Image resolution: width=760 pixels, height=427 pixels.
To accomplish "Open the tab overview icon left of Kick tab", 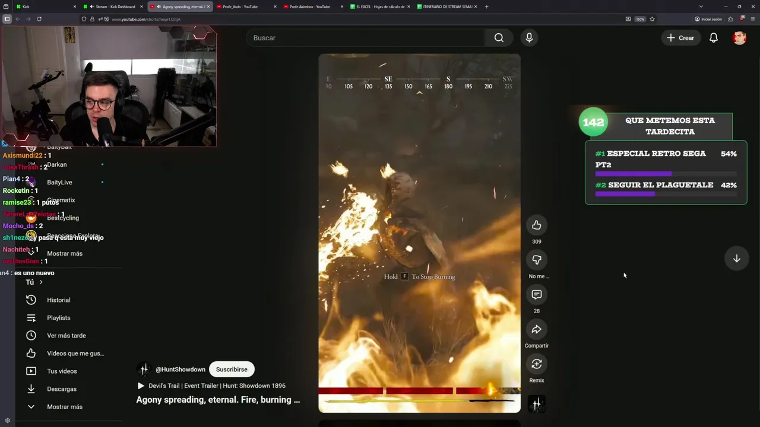I will coord(6,7).
